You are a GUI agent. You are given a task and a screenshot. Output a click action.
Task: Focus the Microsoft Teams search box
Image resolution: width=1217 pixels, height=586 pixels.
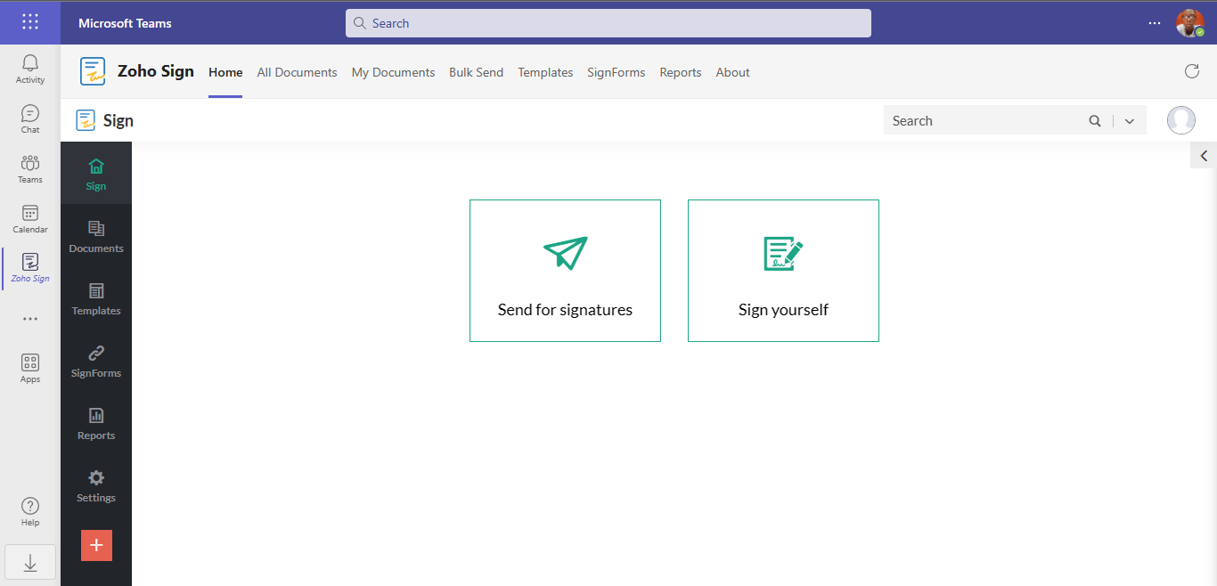click(x=608, y=23)
